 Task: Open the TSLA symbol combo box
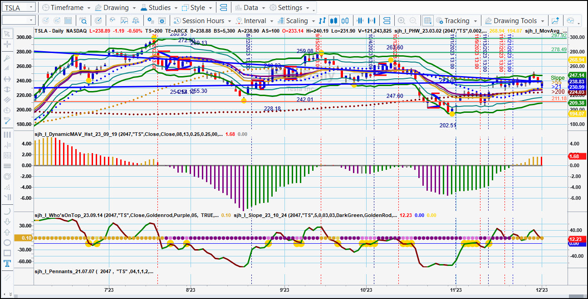pyautogui.click(x=19, y=8)
